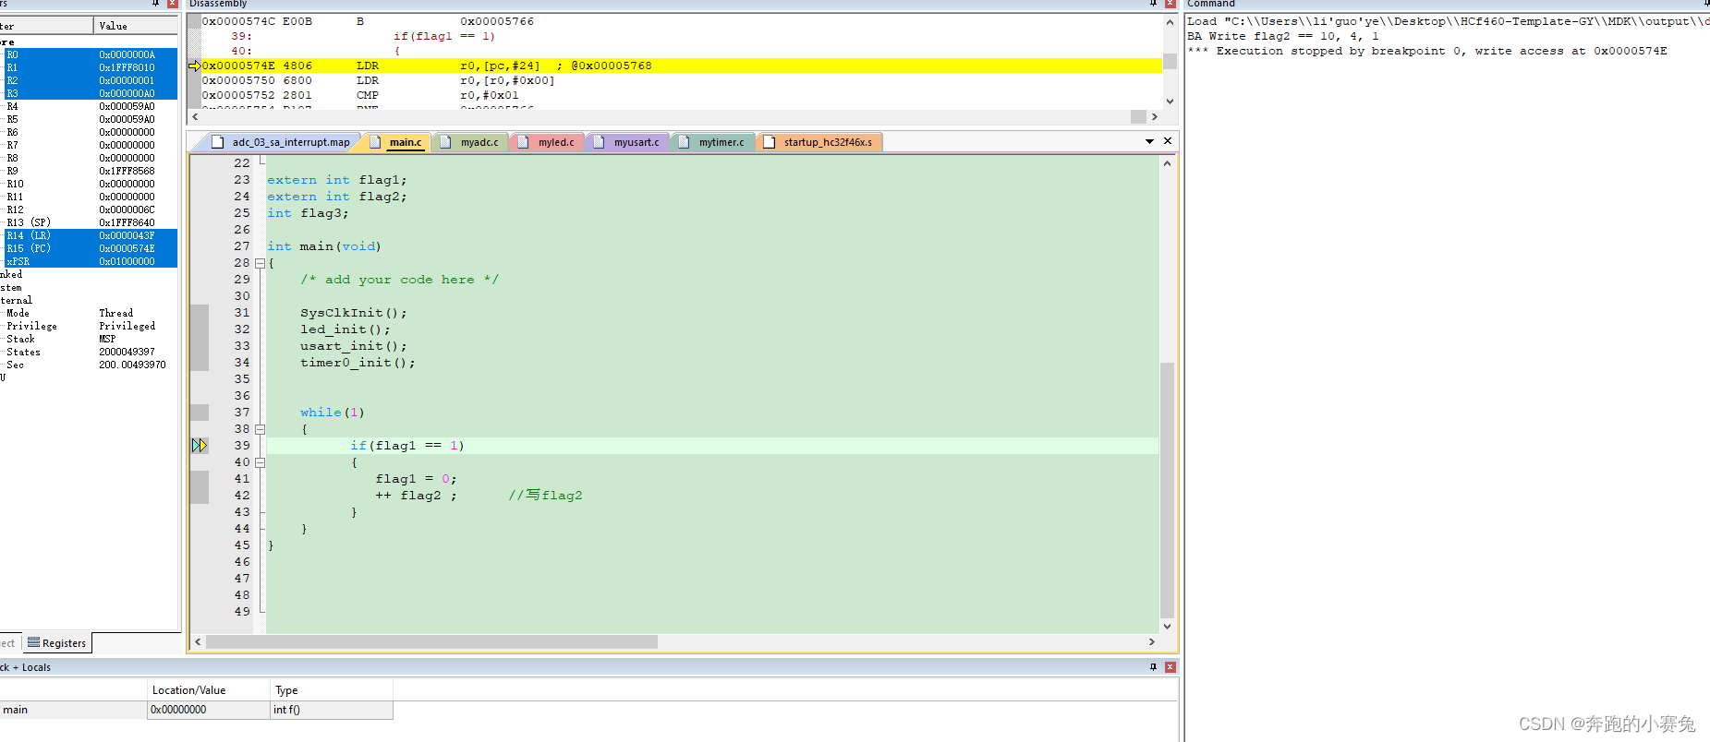Click the Thread mode value
The image size is (1710, 742).
pos(116,313)
